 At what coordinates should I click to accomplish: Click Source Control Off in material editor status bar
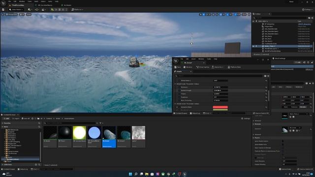click(260, 113)
